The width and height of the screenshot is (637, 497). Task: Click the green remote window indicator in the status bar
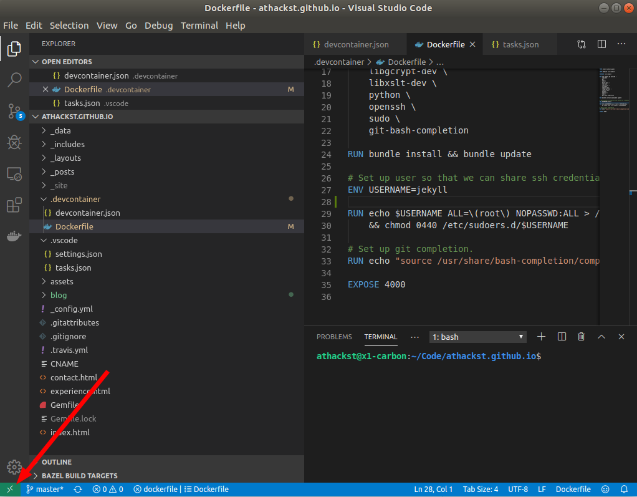tap(10, 490)
